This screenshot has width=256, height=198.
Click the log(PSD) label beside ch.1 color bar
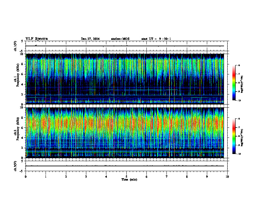242,84
